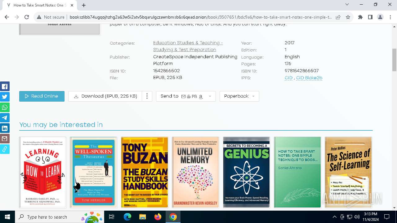
Task: Share the book by email icon
Action: [x=5, y=139]
